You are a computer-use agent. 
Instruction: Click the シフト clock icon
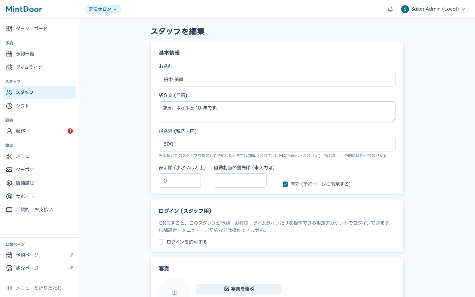pyautogui.click(x=9, y=106)
